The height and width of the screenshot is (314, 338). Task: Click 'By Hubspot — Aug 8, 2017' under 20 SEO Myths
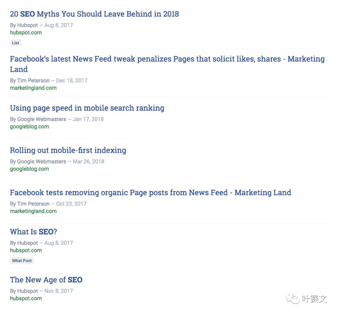point(41,25)
